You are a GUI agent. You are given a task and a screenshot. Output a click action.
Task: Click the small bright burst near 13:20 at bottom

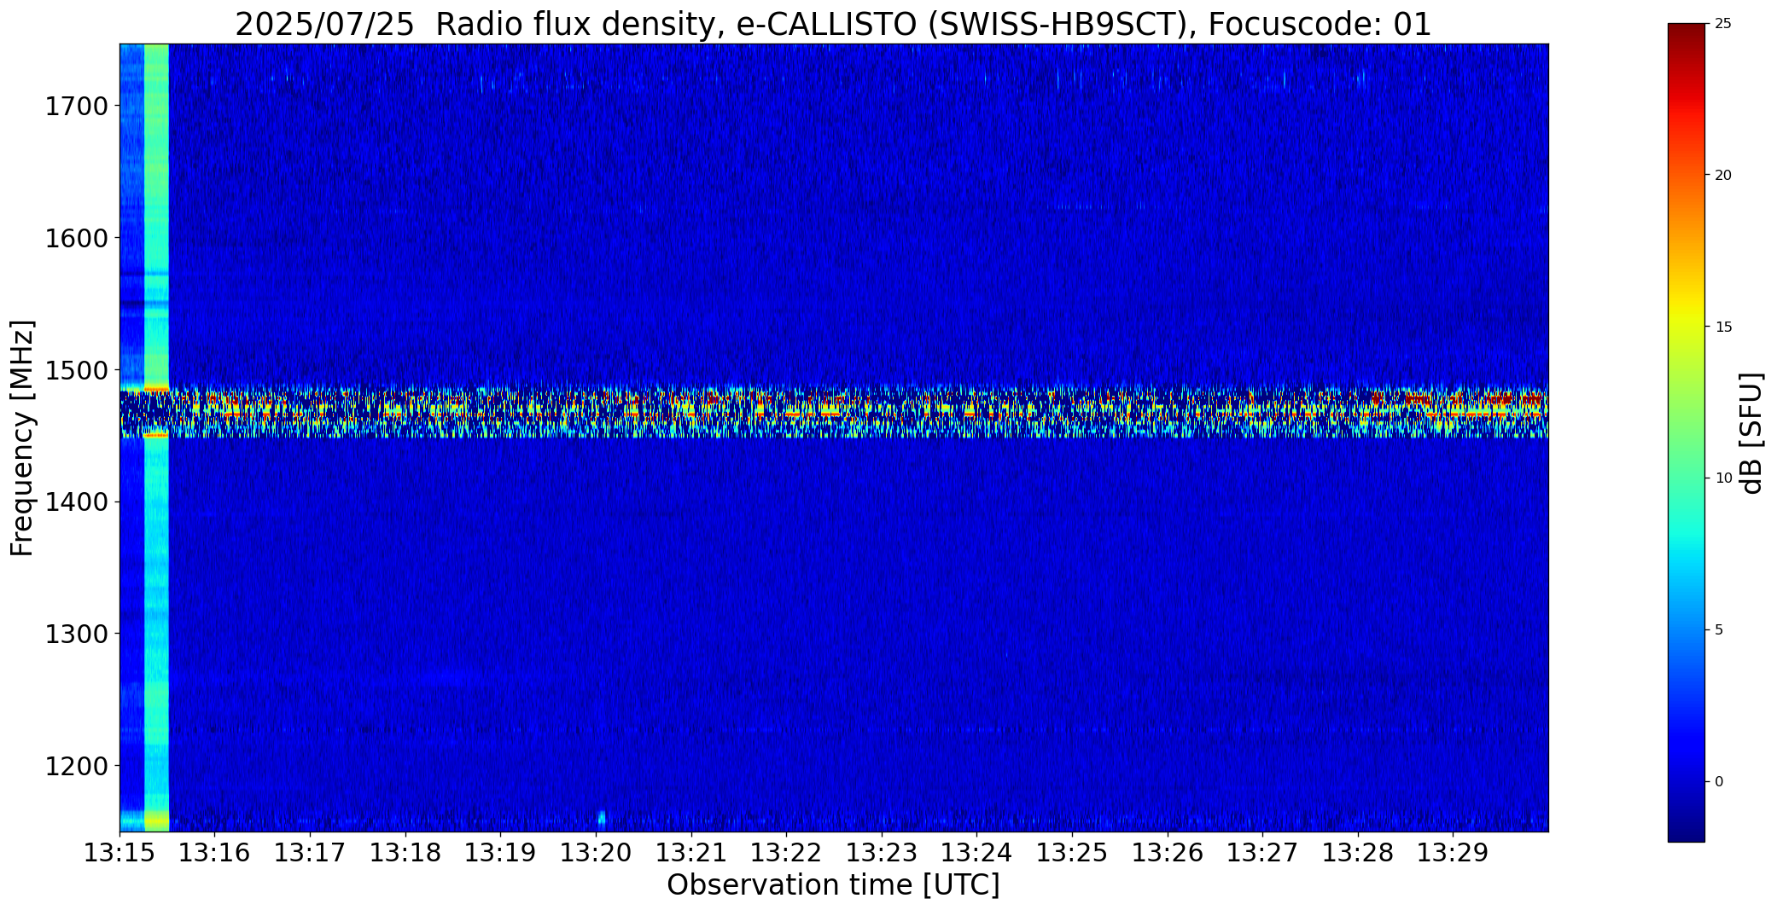click(602, 819)
